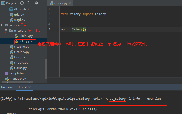182x114 pixels.
Task: Place cursor on 'from celery import Celery' line
Action: pyautogui.click(x=83, y=14)
